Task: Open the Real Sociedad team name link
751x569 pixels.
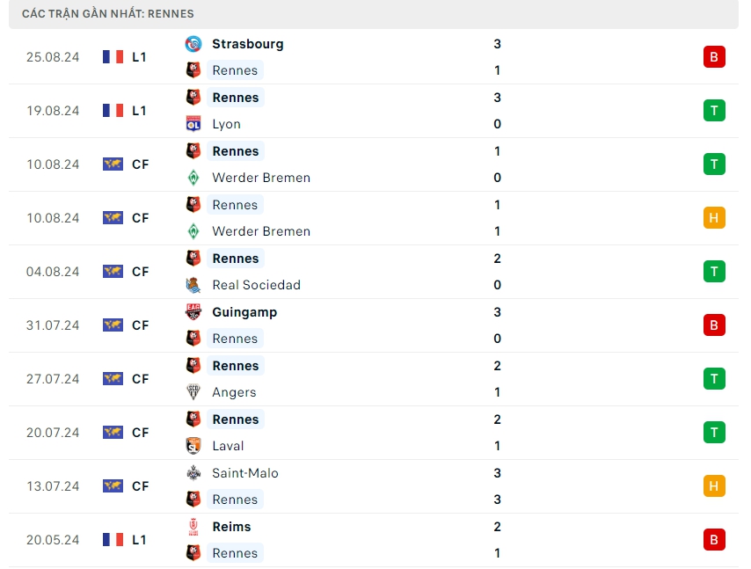Action: point(256,285)
